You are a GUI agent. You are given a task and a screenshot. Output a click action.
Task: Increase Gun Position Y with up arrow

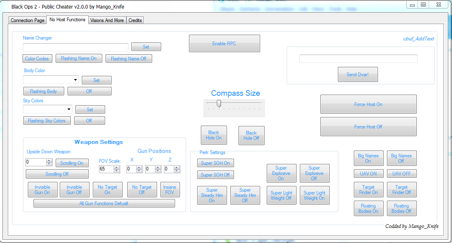(x=158, y=168)
